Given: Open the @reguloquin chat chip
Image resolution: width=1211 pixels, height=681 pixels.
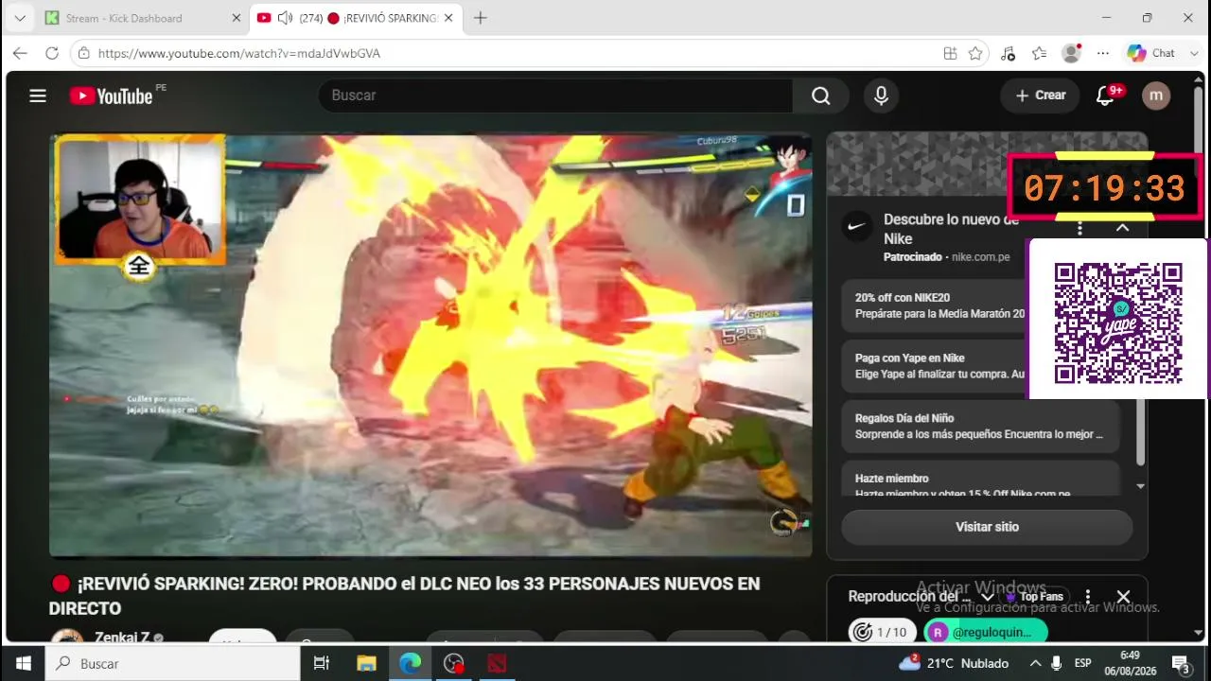Looking at the screenshot, I should (x=986, y=632).
